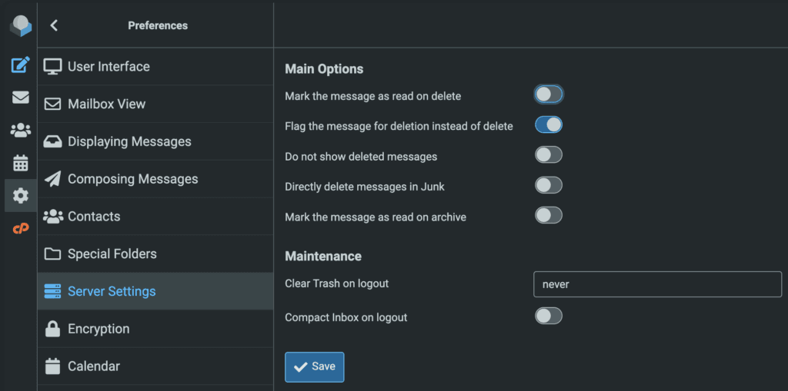Click the calendar icon beside Calendar preference
Image resolution: width=788 pixels, height=391 pixels.
tap(52, 366)
